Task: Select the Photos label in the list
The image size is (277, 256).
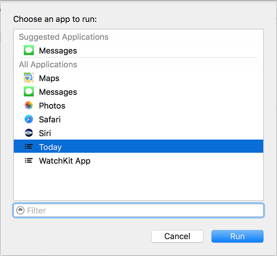Action: (52, 106)
